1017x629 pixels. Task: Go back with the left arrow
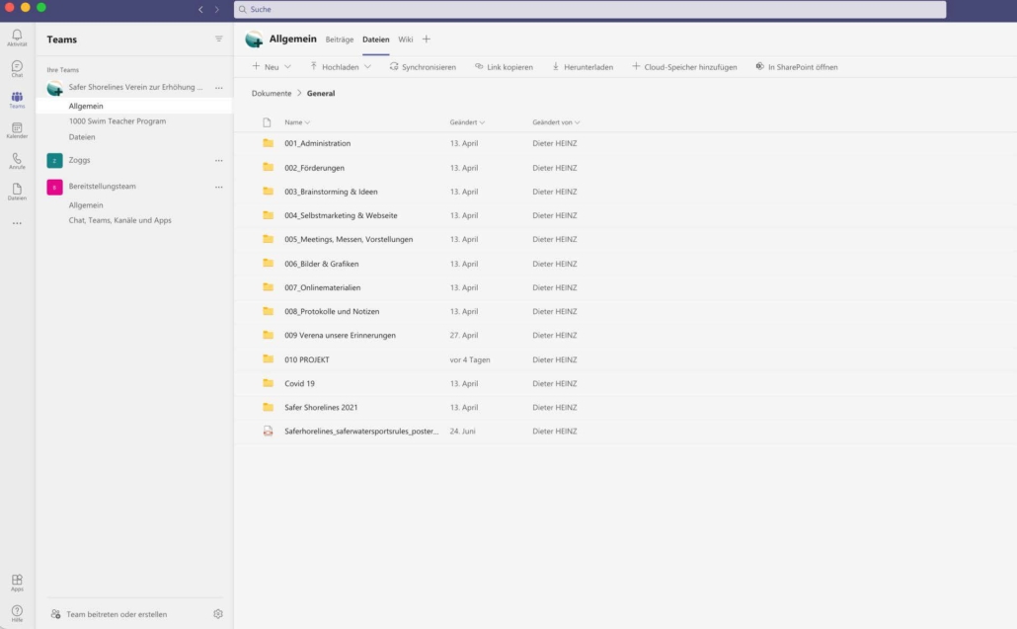point(200,9)
